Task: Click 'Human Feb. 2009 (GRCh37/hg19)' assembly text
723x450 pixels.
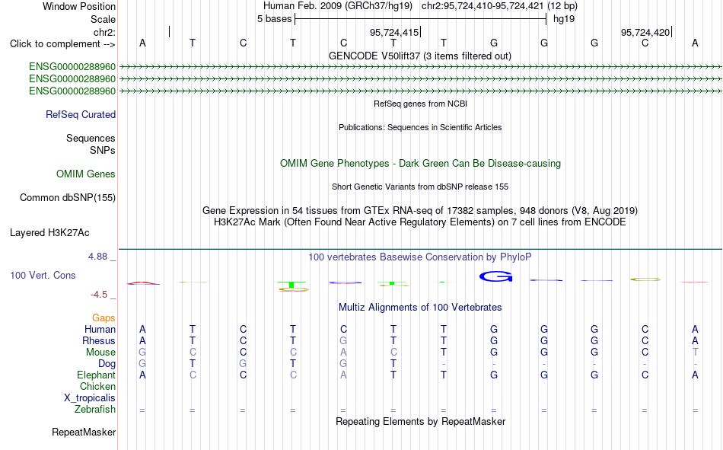Action: [x=338, y=6]
